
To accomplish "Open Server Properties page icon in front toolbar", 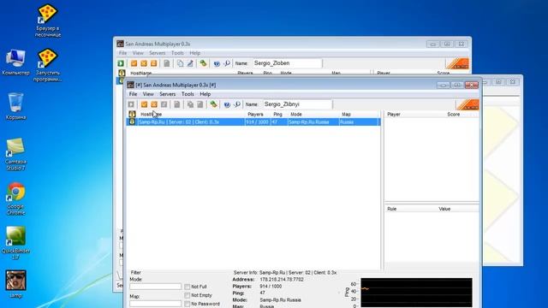I will click(177, 104).
